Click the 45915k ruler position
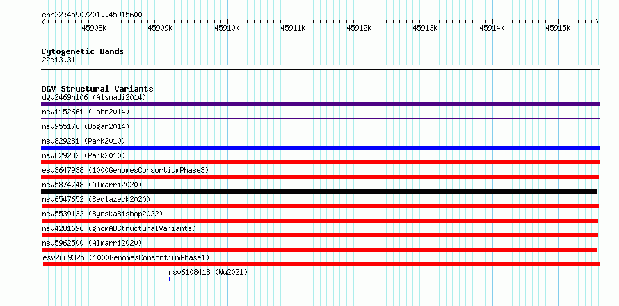Viewport: 619px width, 306px height. 558,28
